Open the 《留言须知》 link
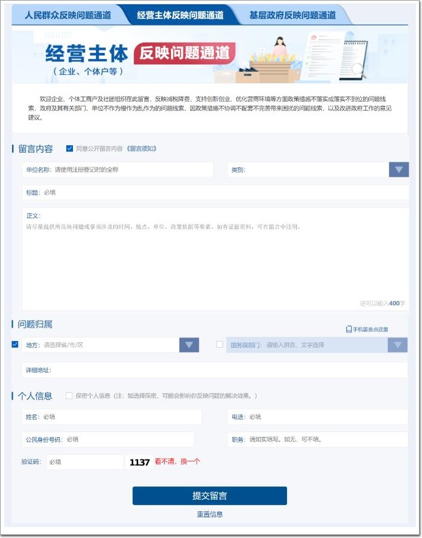The width and height of the screenshot is (422, 538). 141,148
